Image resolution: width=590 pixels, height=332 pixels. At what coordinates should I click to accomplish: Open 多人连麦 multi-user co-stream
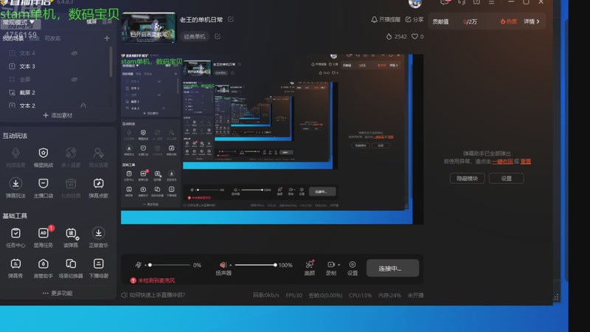(x=71, y=157)
